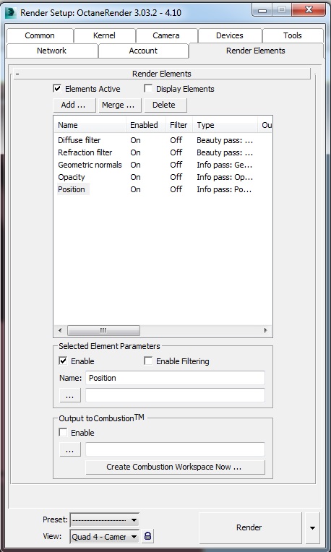The width and height of the screenshot is (331, 552).
Task: Select the Render Elements tab
Action: pyautogui.click(x=256, y=51)
